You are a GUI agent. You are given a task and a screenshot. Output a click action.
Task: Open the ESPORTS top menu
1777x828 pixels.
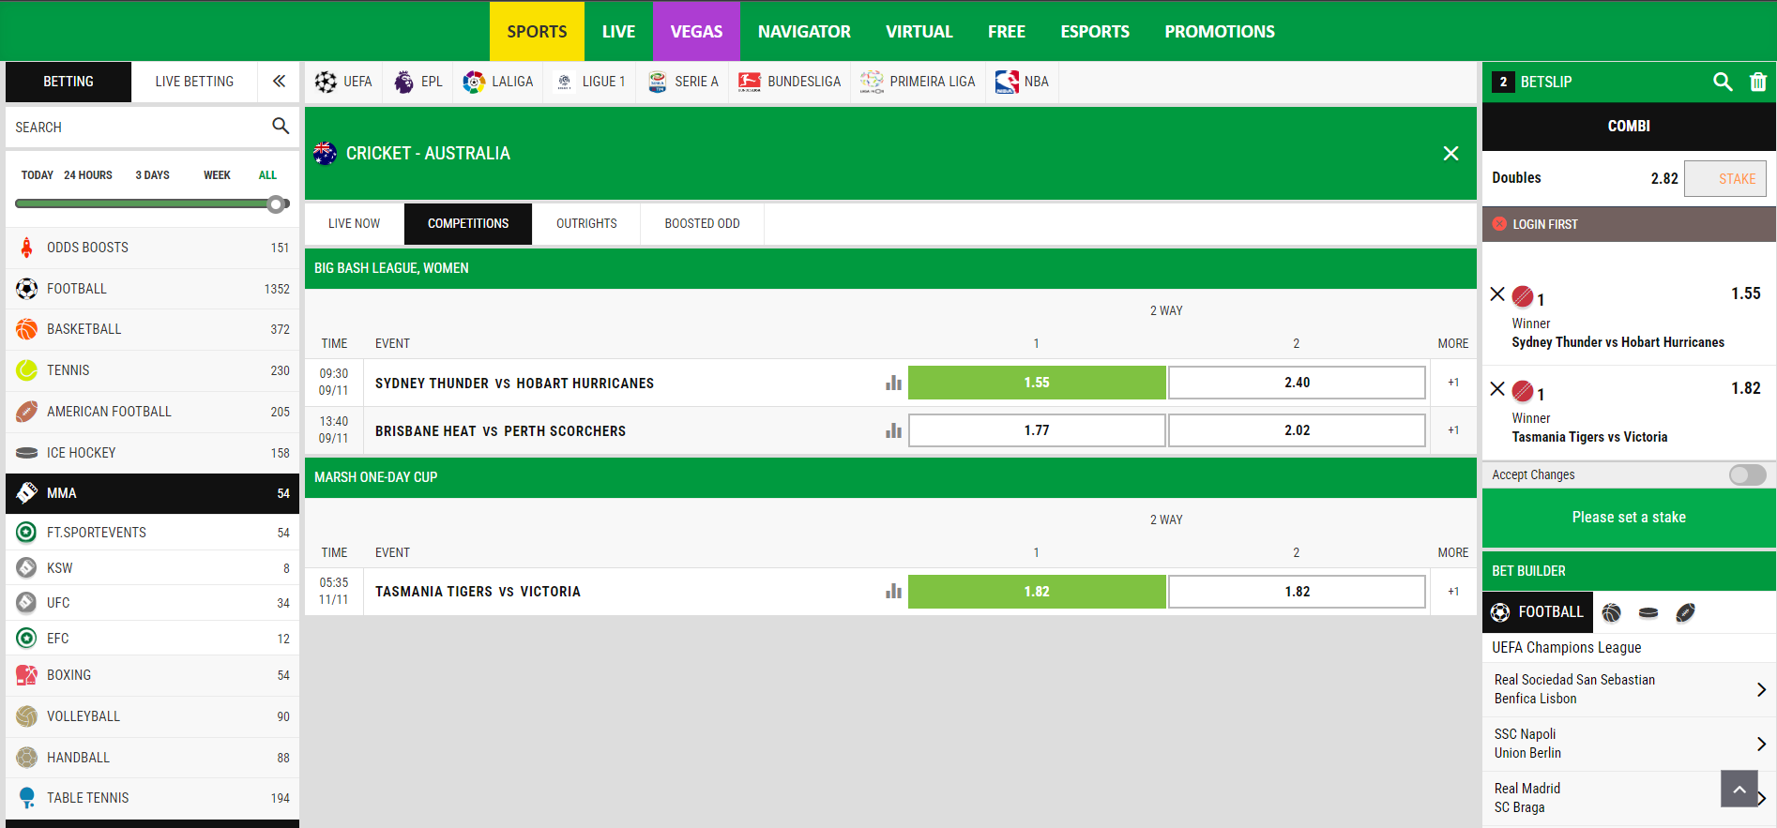point(1095,31)
